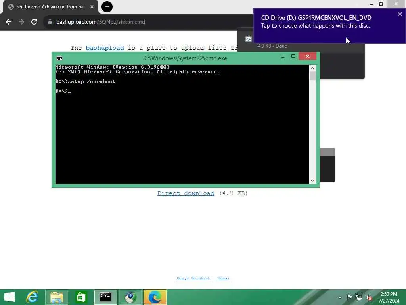The height and width of the screenshot is (305, 406).
Task: Launch Internet Explorer from the taskbar
Action: 32,297
